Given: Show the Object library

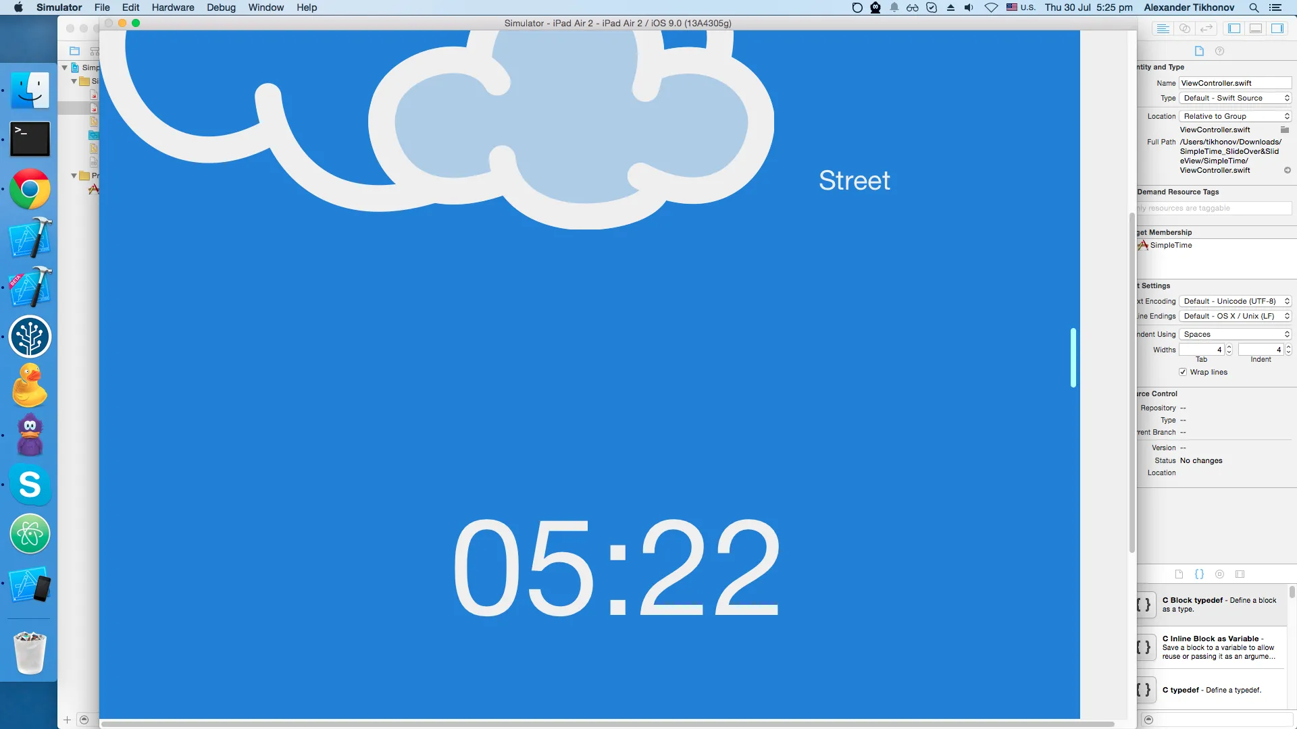Looking at the screenshot, I should point(1219,574).
